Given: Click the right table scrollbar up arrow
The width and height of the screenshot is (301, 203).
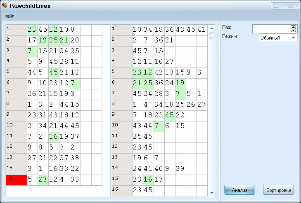Looking at the screenshot, I should tap(212, 28).
